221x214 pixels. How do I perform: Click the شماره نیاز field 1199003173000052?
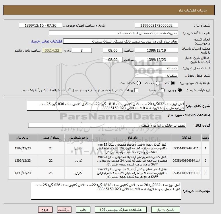point(156,26)
